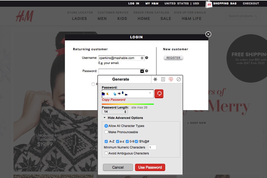The image size is (267, 178).
Task: Click the pink padlock generate icon
Action: coord(171,79)
